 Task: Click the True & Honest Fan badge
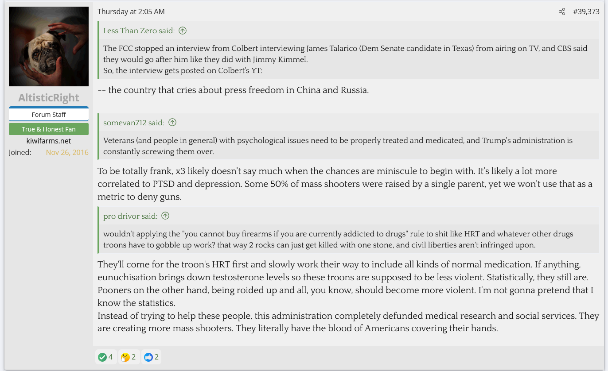pos(49,129)
